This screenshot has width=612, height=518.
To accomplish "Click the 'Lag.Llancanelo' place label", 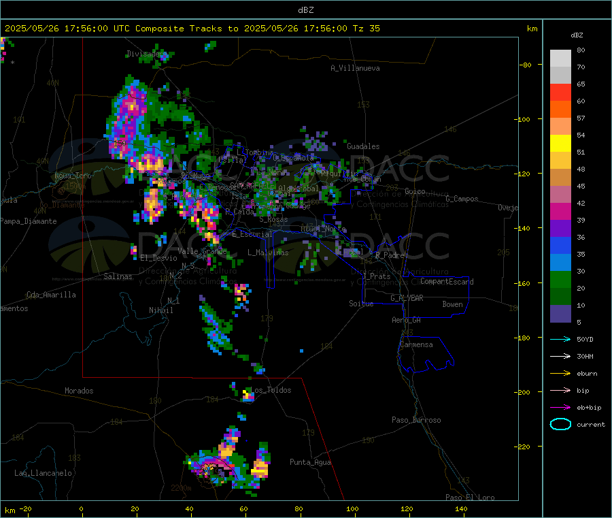I will pos(43,473).
